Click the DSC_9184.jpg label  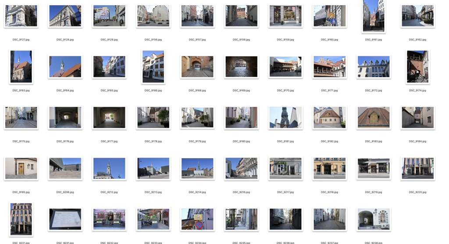(417, 141)
